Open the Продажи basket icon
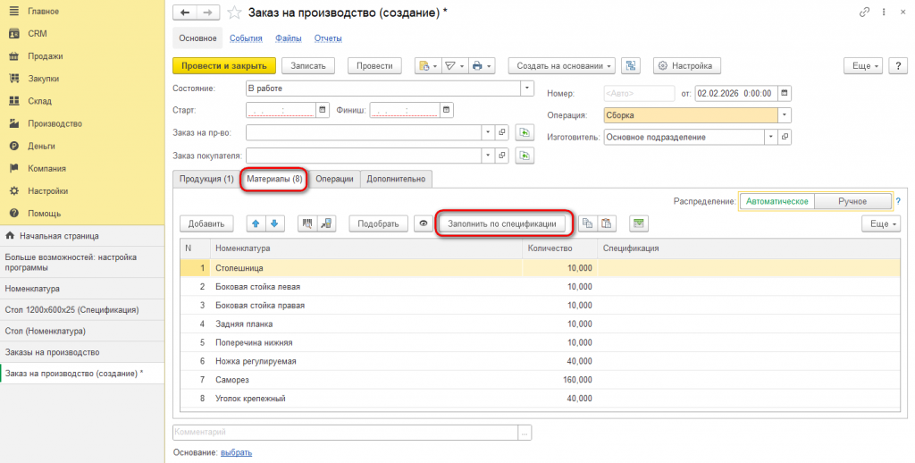 tap(14, 56)
